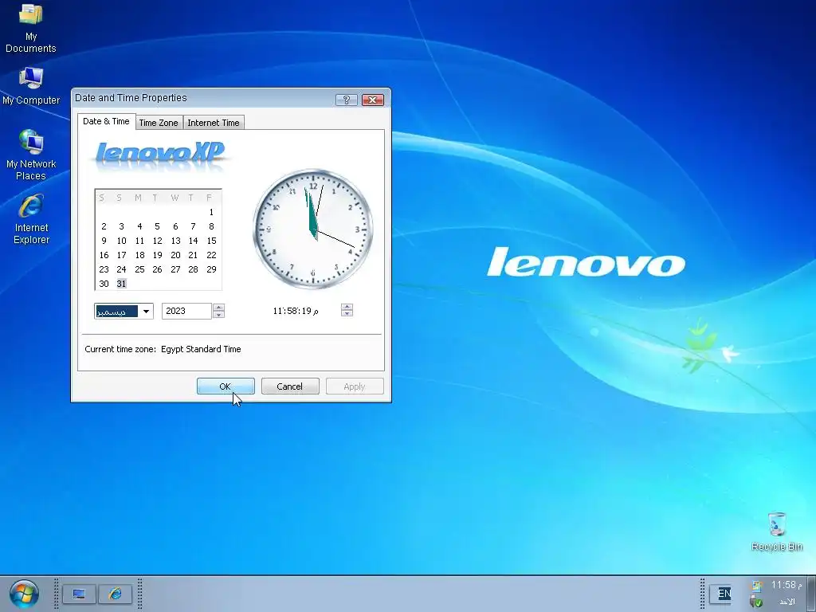Viewport: 816px width, 612px height.
Task: Select day 25 in the calendar
Action: coord(139,269)
